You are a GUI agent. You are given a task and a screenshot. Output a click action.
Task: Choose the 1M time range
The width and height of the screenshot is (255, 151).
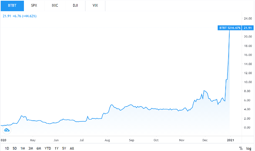[22, 148]
